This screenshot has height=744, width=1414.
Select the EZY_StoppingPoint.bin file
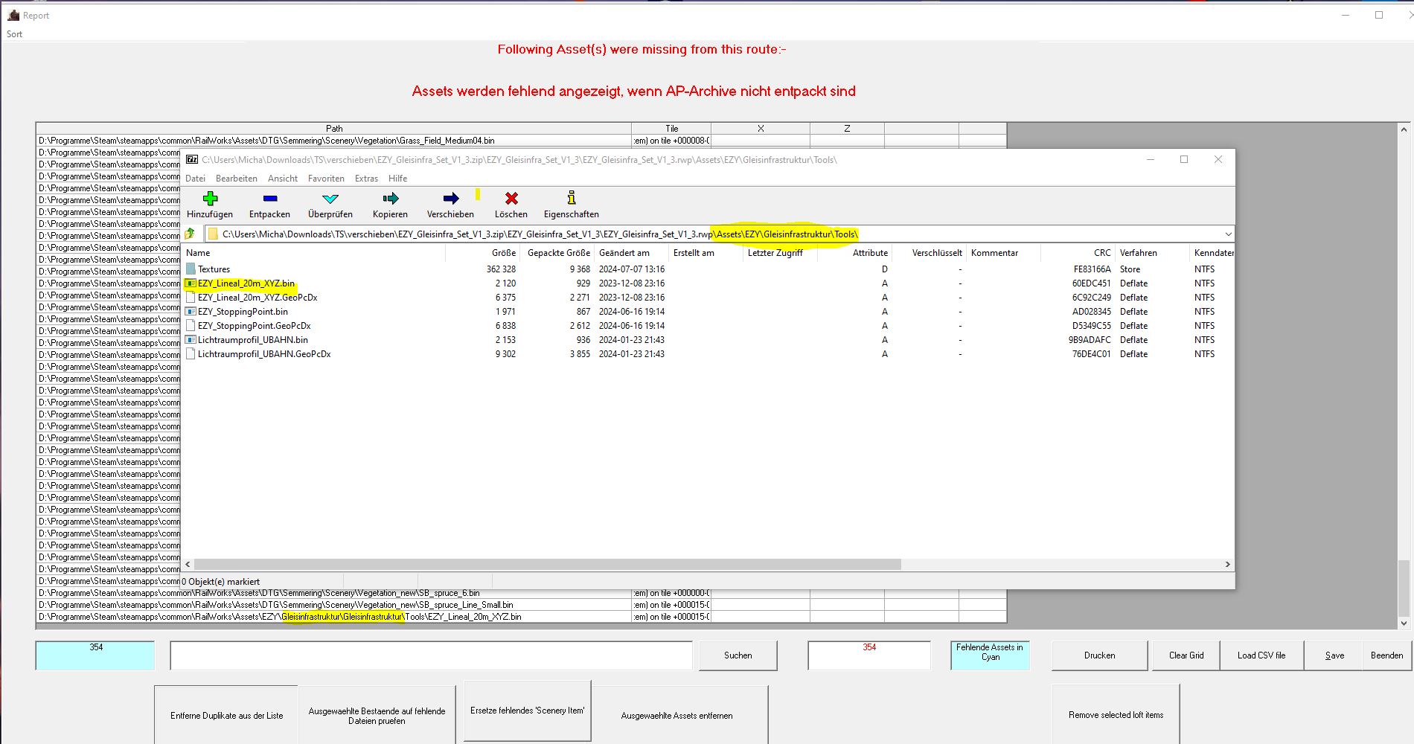(243, 312)
